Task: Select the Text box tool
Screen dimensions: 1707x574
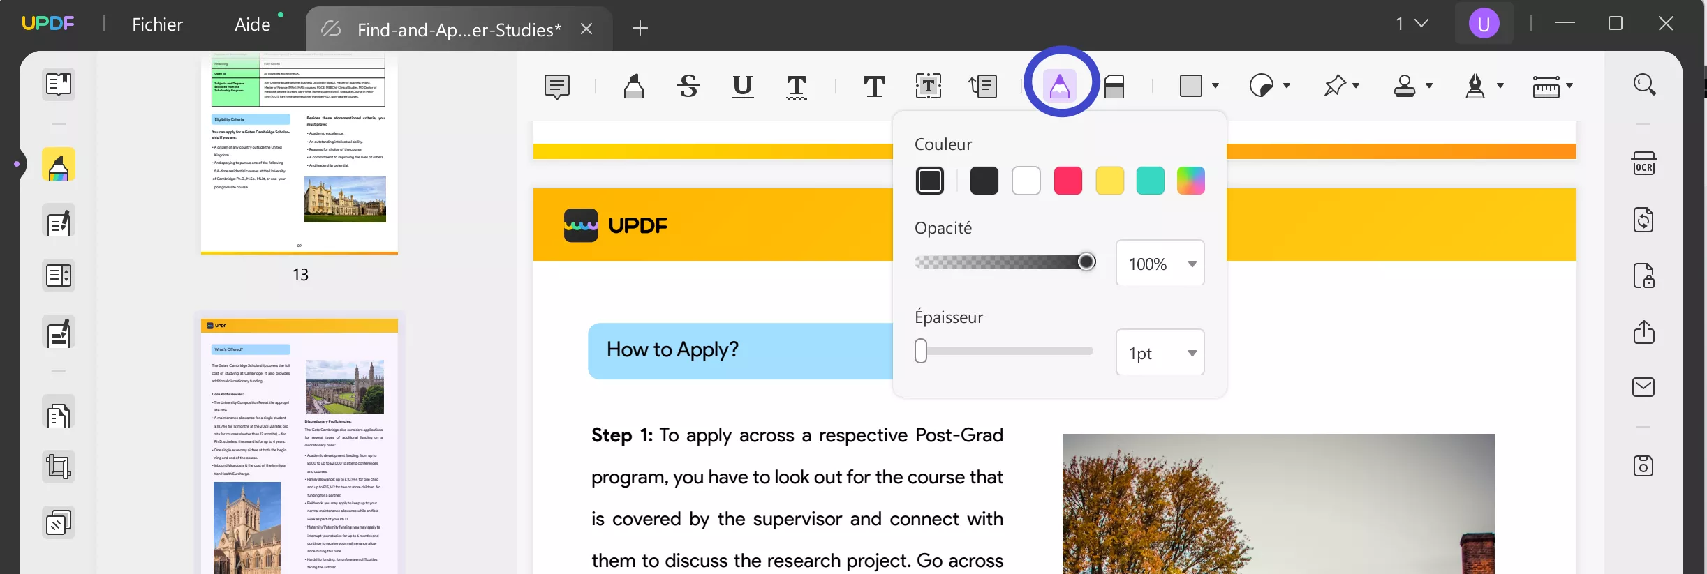Action: click(x=929, y=86)
